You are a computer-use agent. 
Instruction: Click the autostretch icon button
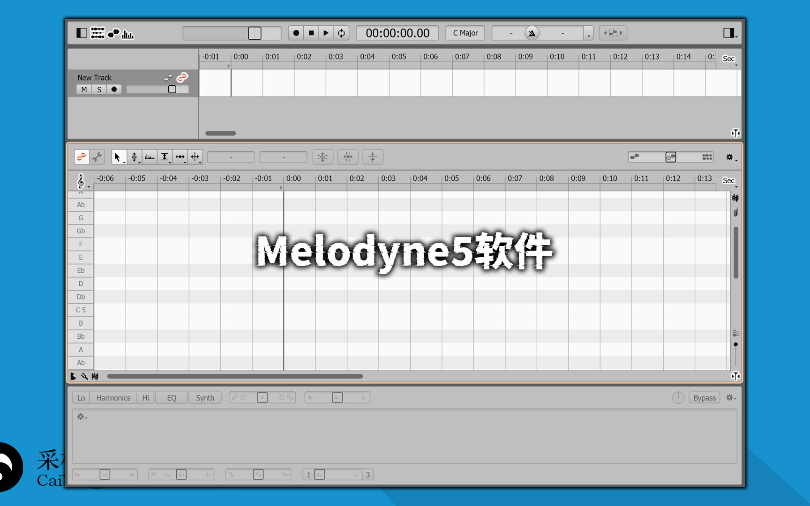click(613, 33)
